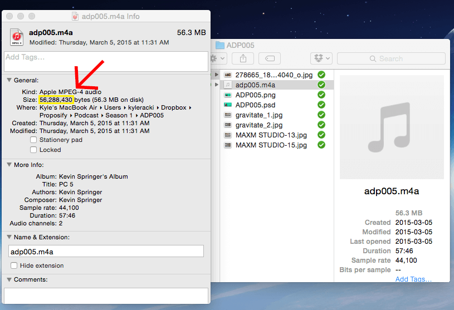The height and width of the screenshot is (310, 454).
Task: Select the ADP005.psd file name
Action: pyautogui.click(x=255, y=105)
